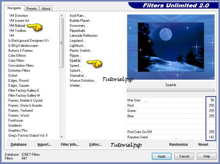Select Color Effects category
Viewport: 220px width, 164px height.
(17, 56)
